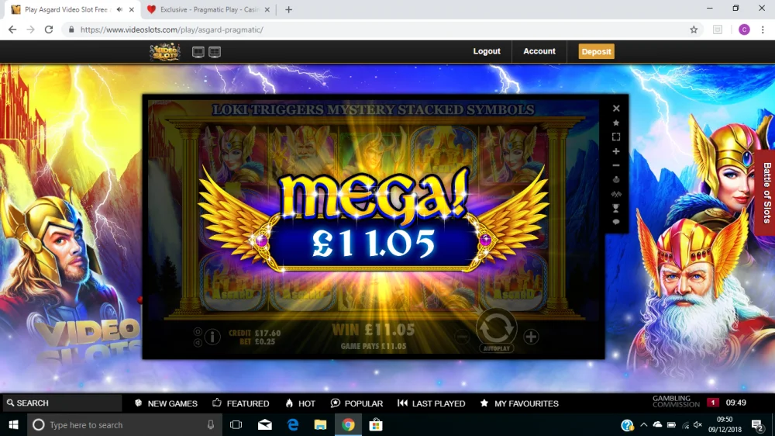The height and width of the screenshot is (436, 775).
Task: Click the Windows taskbar search box
Action: pos(123,424)
